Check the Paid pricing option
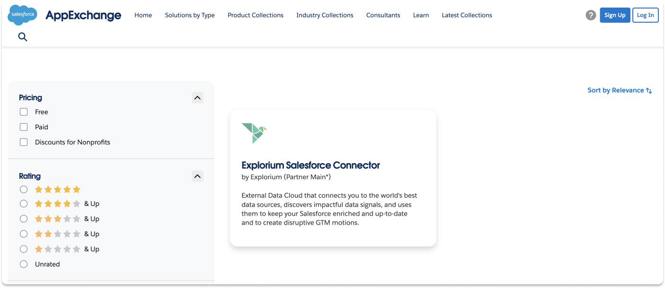Image resolution: width=665 pixels, height=288 pixels. click(x=24, y=127)
